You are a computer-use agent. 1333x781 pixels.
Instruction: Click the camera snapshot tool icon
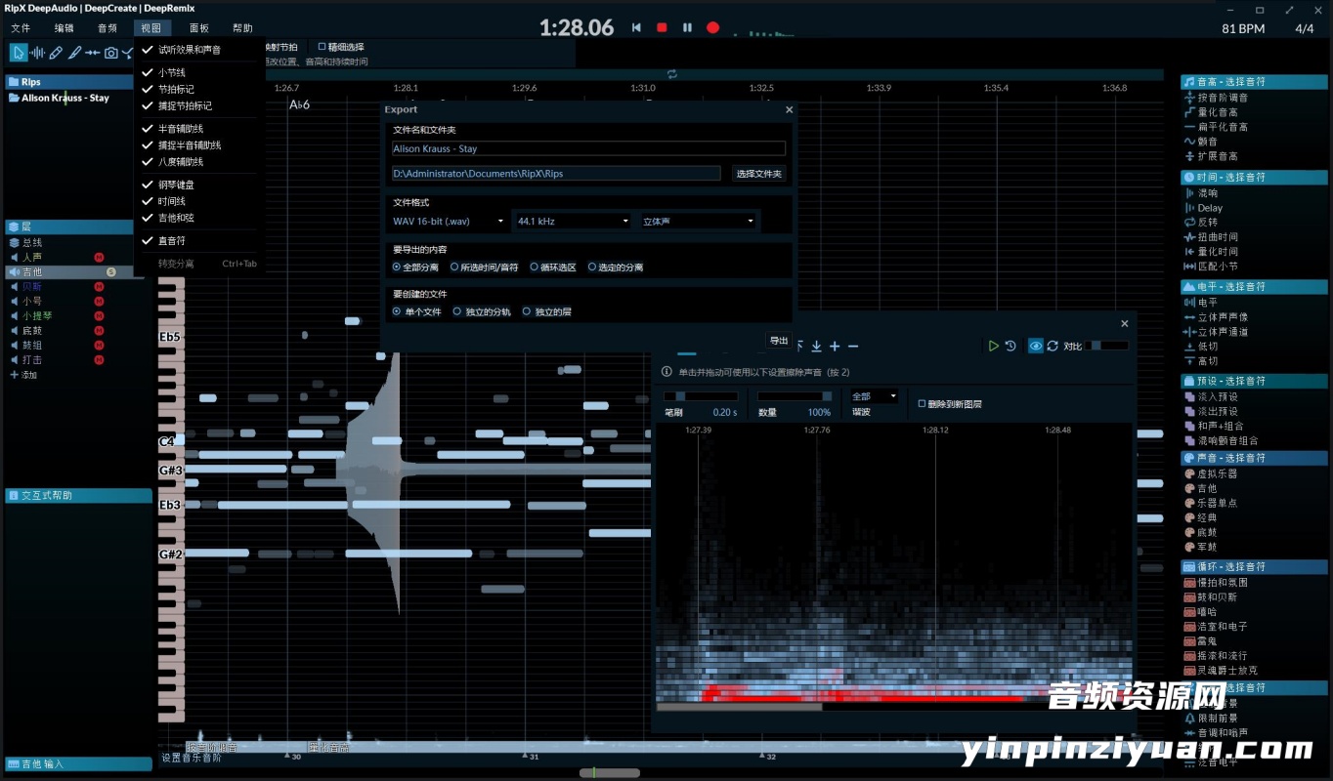pos(111,53)
